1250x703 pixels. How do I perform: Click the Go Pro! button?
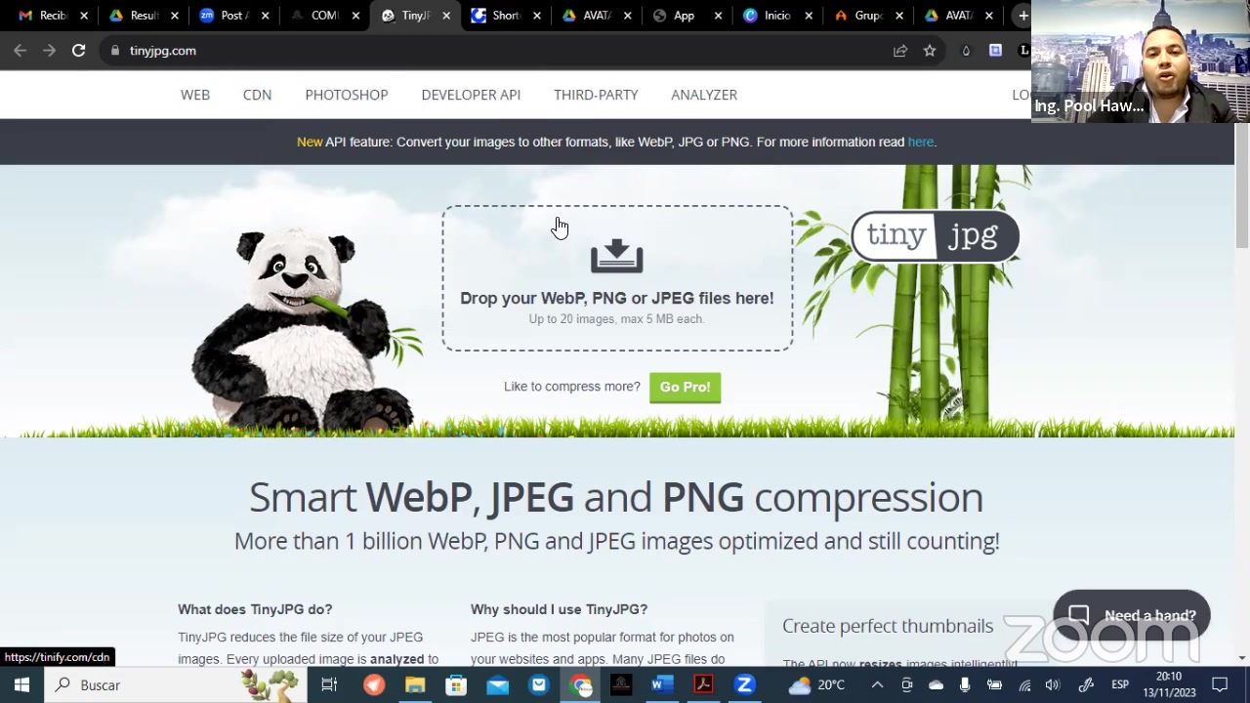[685, 387]
